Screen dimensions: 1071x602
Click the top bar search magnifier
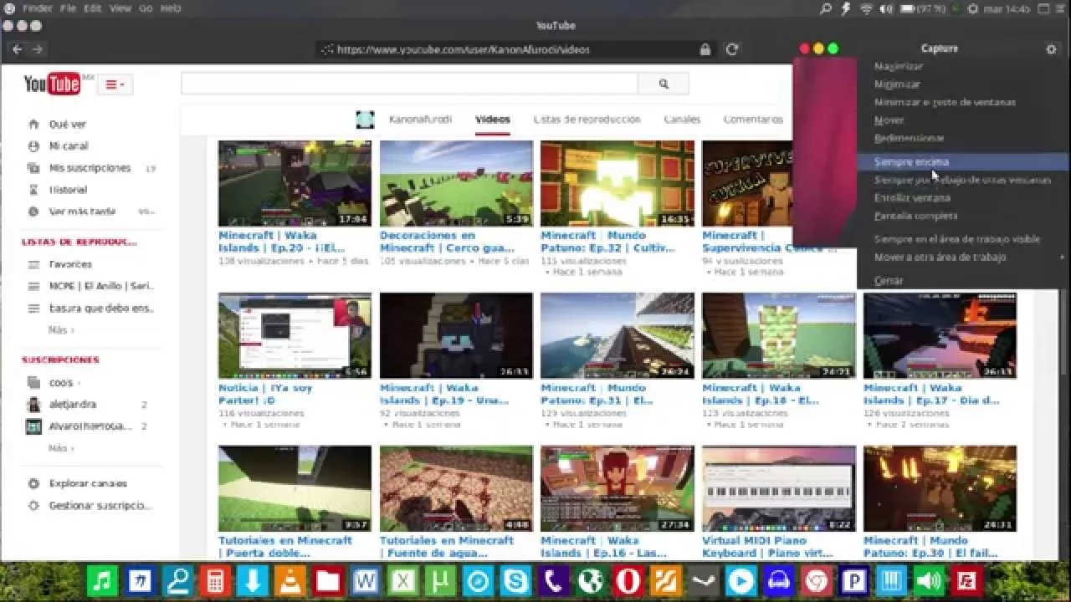[x=826, y=8]
